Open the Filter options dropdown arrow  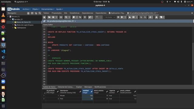click(x=101, y=17)
